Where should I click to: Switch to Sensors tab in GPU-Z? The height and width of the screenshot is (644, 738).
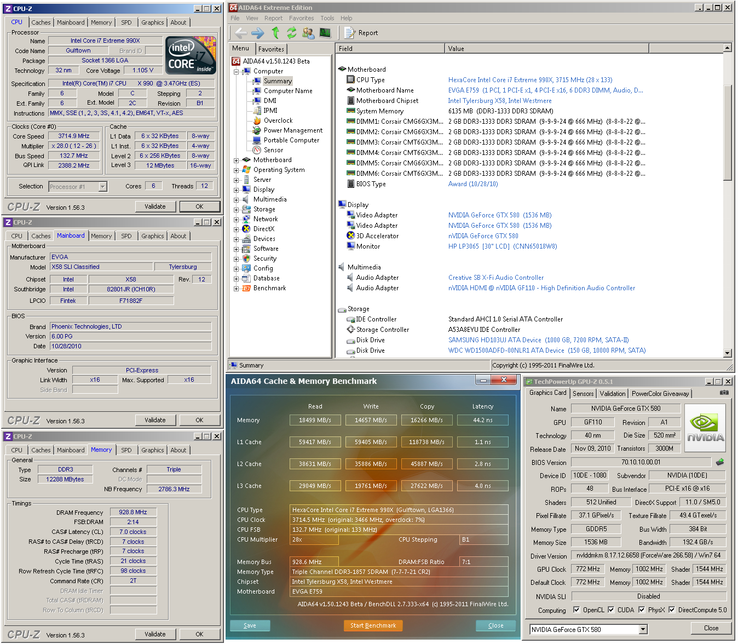[x=583, y=394]
